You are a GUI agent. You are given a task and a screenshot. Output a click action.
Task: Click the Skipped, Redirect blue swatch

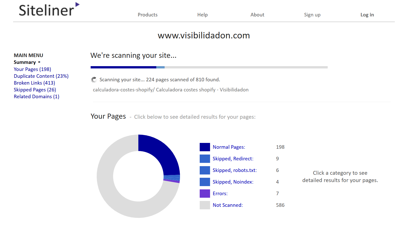pyautogui.click(x=205, y=159)
